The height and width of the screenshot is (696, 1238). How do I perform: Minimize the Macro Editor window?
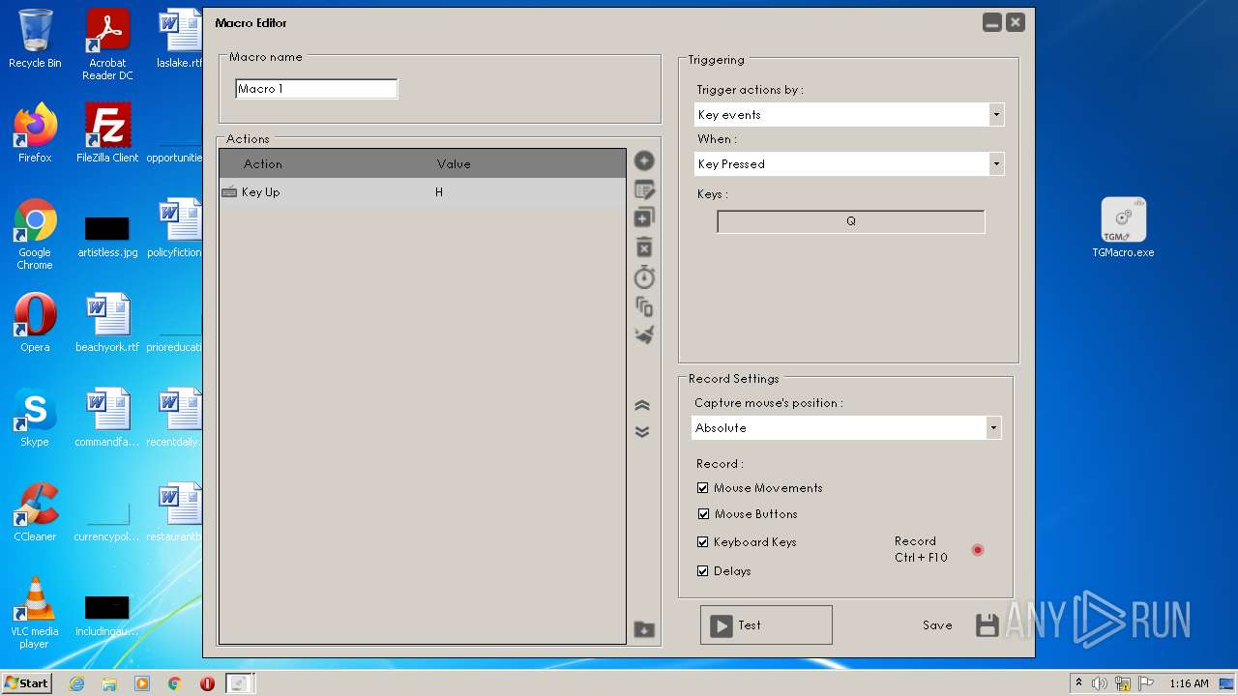pyautogui.click(x=992, y=22)
